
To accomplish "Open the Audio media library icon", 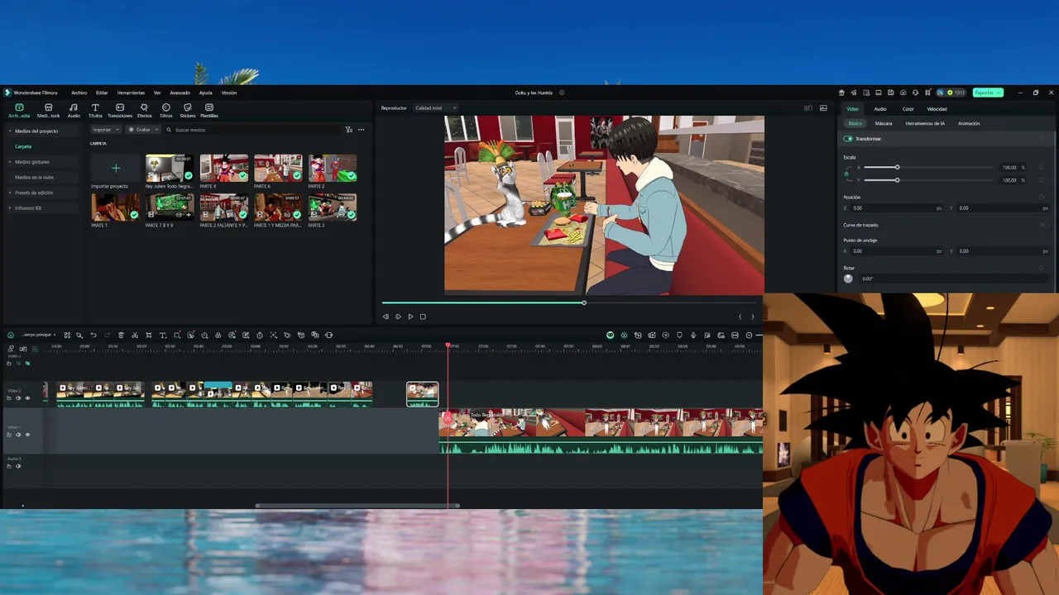I will (74, 111).
